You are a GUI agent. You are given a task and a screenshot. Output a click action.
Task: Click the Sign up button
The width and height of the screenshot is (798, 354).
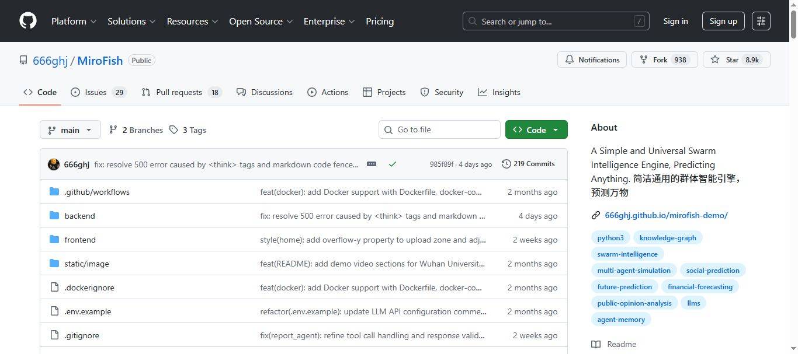click(x=723, y=21)
